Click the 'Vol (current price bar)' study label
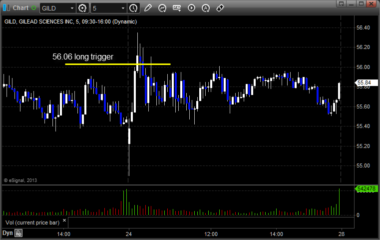The height and width of the screenshot is (240, 380). pos(32,222)
